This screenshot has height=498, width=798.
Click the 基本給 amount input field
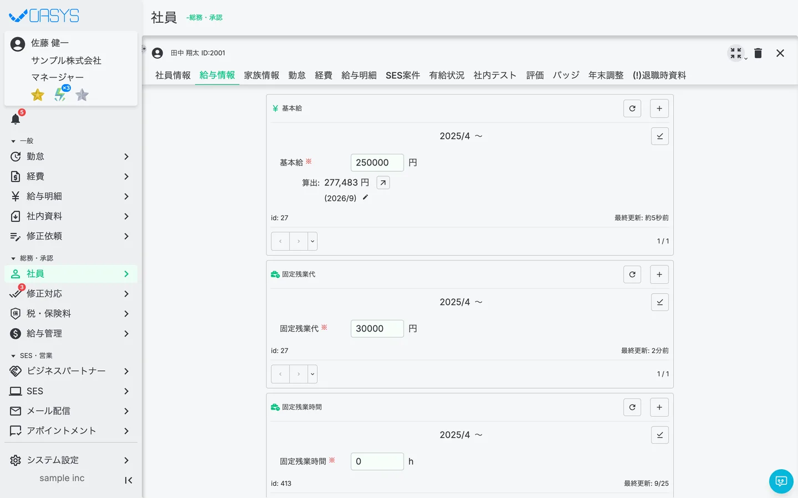coord(377,163)
